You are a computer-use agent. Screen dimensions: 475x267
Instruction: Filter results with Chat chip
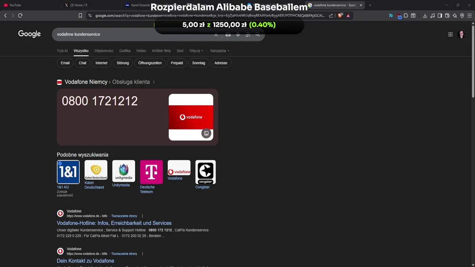pyautogui.click(x=82, y=63)
